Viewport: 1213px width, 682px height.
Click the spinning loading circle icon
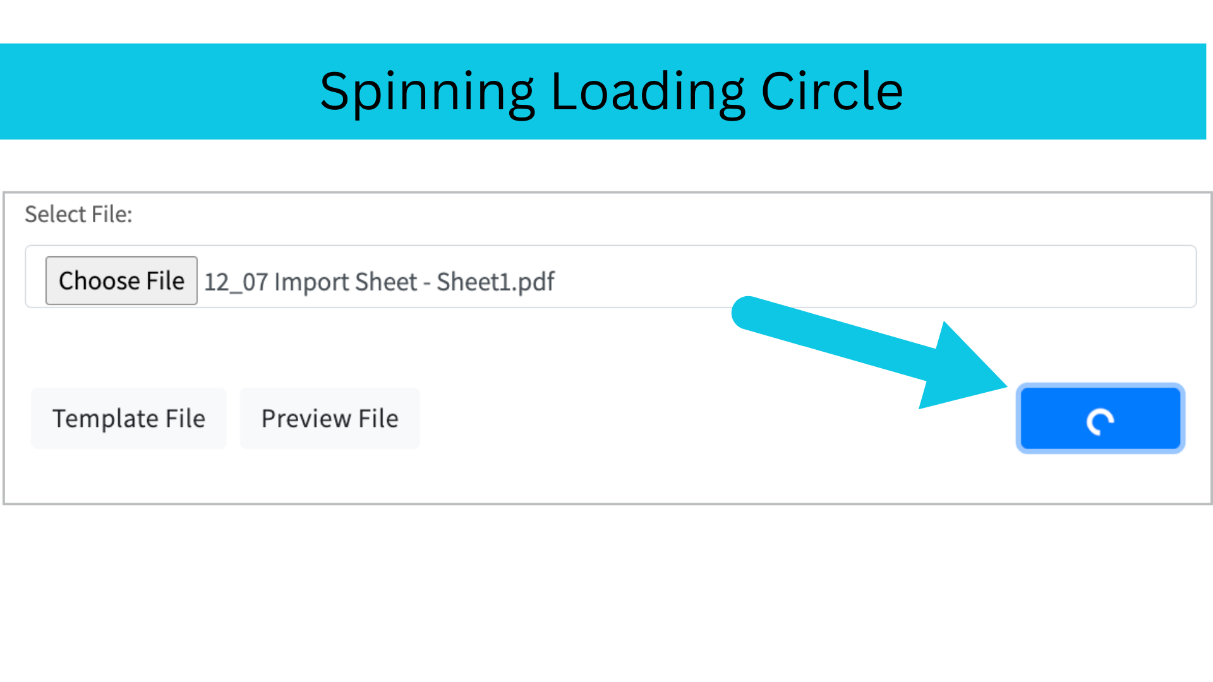[x=1100, y=422]
